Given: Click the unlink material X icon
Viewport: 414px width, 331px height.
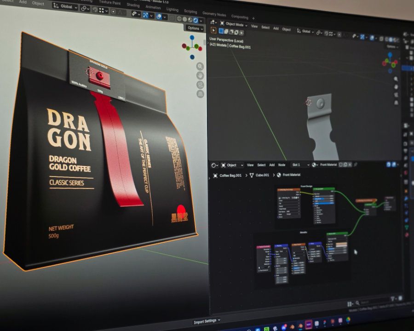Looking at the screenshot, I should tap(350, 165).
